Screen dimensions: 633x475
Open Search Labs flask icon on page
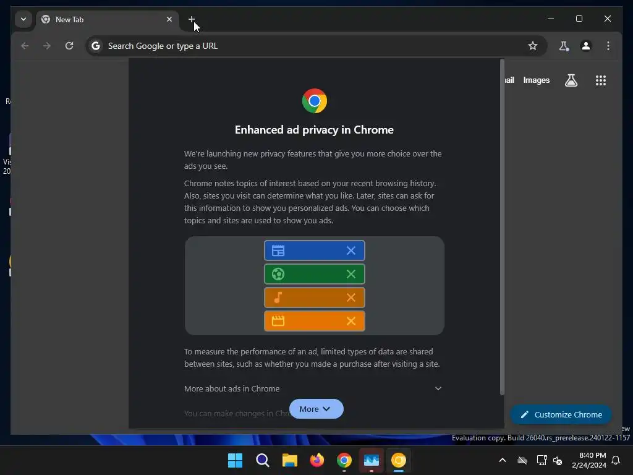571,80
